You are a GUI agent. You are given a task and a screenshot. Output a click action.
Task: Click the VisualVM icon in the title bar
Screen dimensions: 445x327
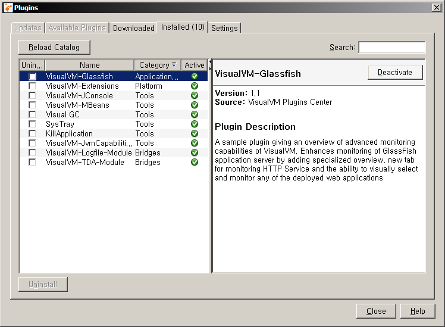(x=8, y=8)
